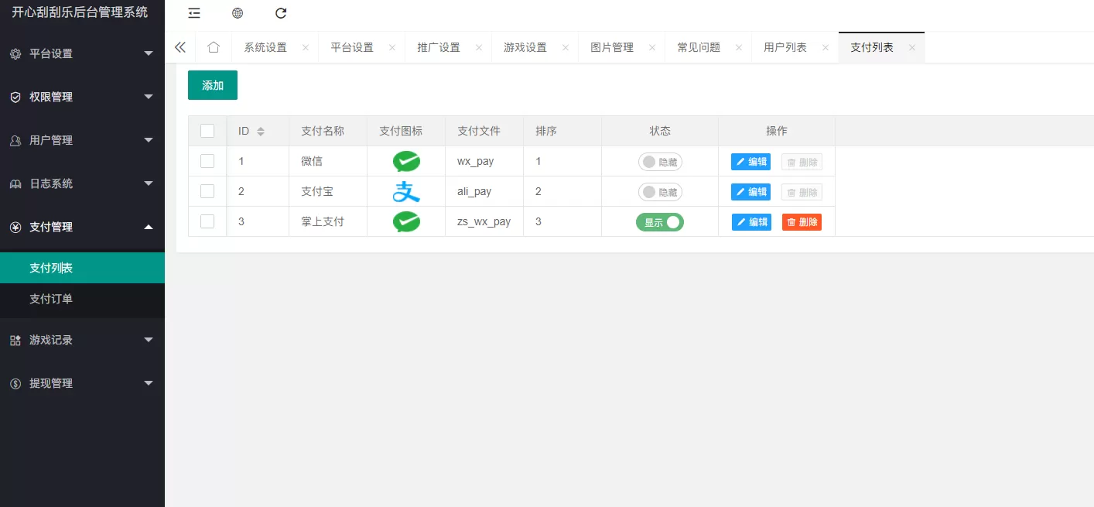
Task: Click the WeChat icon for 掌上支付 row
Action: click(406, 222)
